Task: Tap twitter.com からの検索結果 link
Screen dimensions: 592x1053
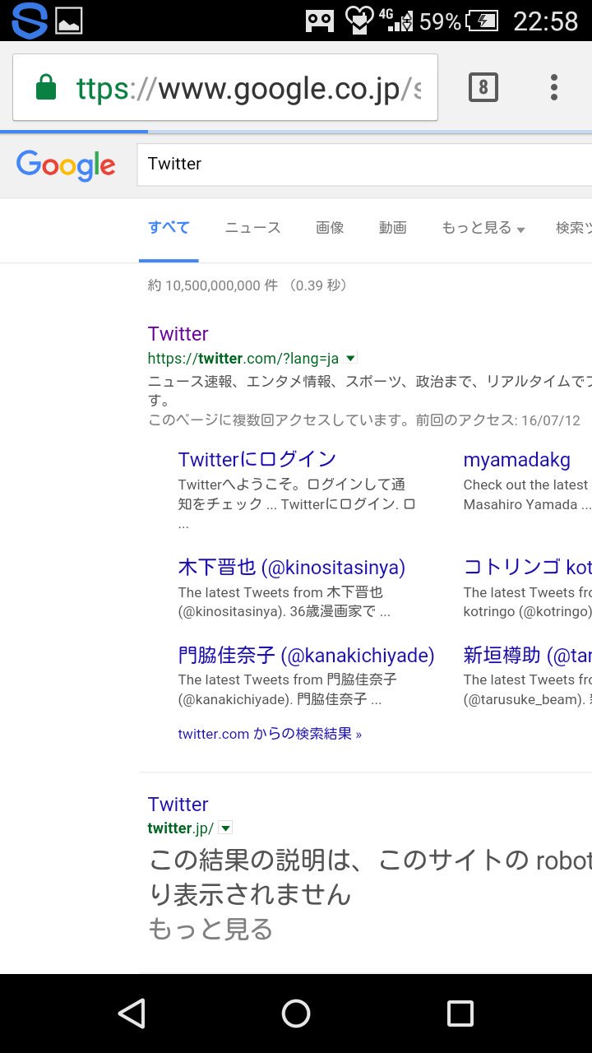Action: click(270, 733)
